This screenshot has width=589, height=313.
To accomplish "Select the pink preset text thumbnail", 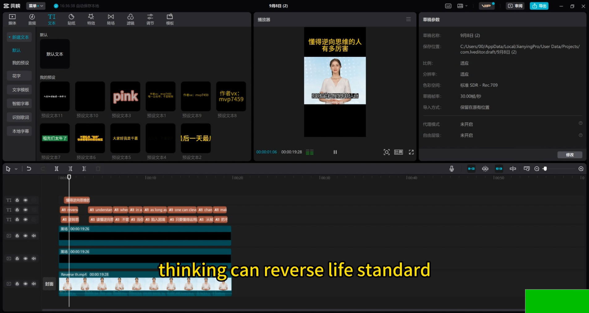I will [x=125, y=96].
